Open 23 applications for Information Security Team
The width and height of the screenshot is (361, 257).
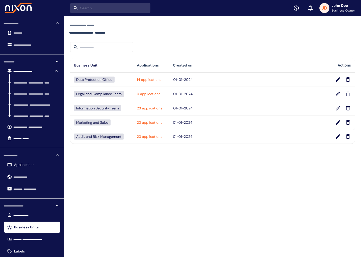point(149,108)
